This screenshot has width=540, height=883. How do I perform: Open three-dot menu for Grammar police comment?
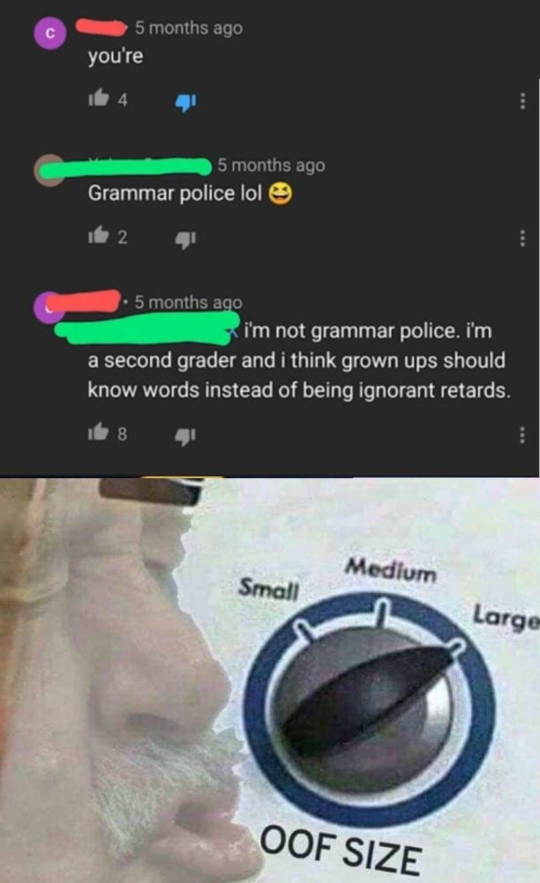click(x=523, y=237)
